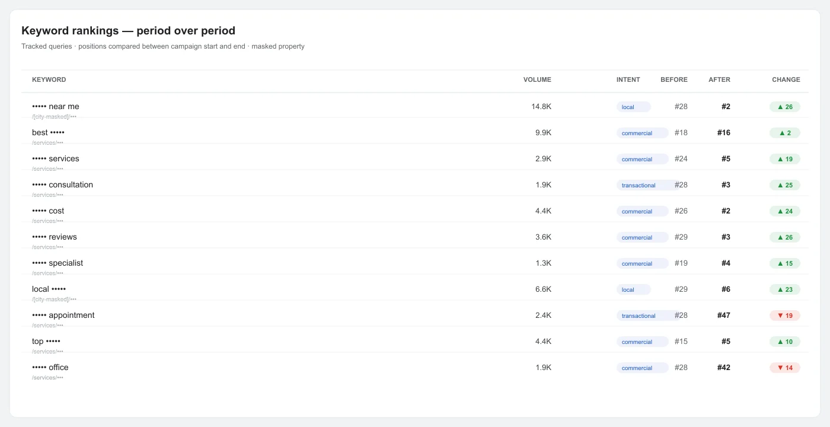Screen dimensions: 830x427
Task: Click the #16 after position
Action: tap(724, 133)
